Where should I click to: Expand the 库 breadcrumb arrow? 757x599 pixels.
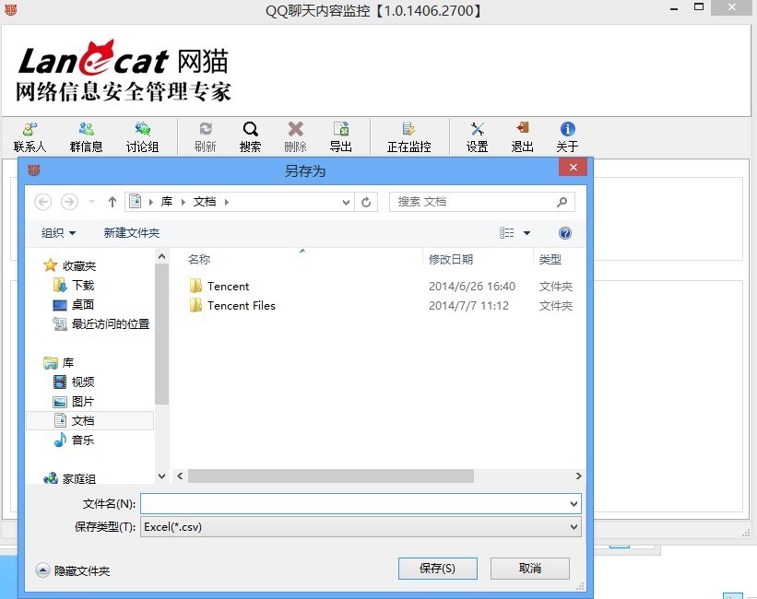coord(183,202)
